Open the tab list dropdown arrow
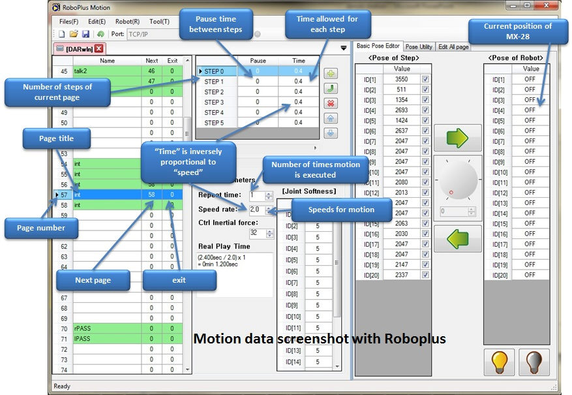 (343, 48)
